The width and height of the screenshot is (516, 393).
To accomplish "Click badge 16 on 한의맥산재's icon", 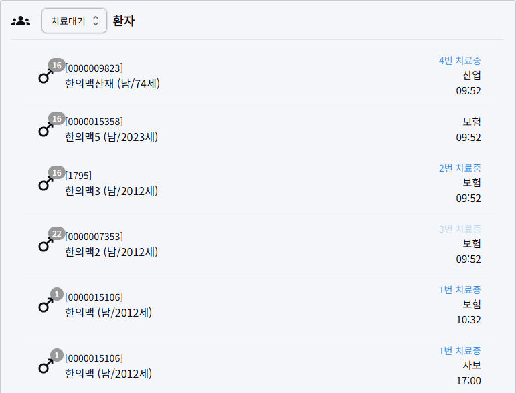I will [x=57, y=65].
